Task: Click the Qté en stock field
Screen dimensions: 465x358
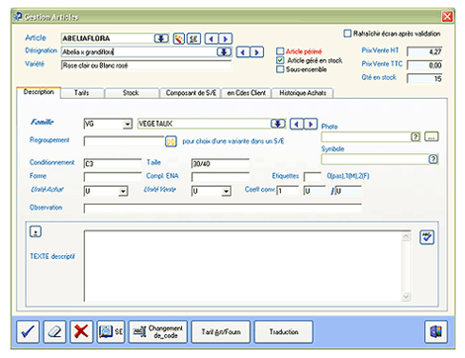Action: point(424,79)
